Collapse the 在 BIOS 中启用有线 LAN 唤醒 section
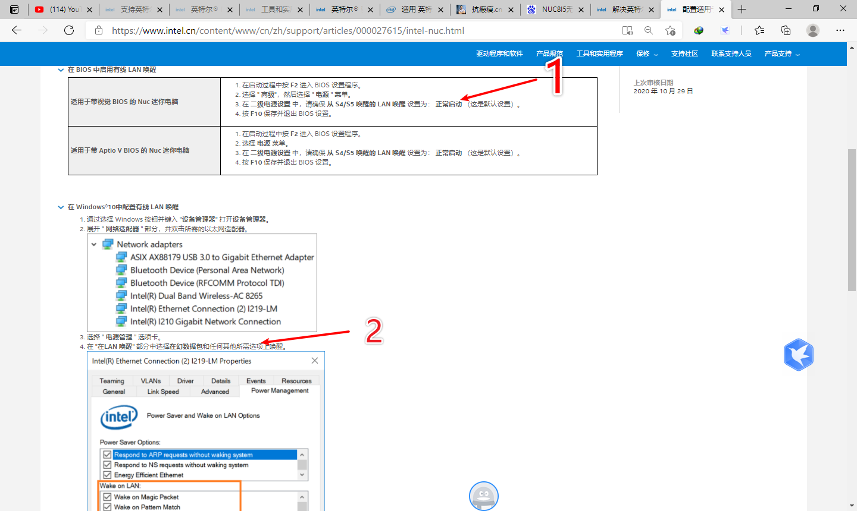Screen dimensions: 857x511 [x=61, y=70]
